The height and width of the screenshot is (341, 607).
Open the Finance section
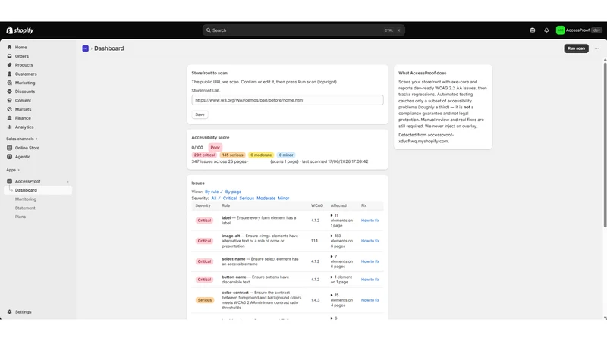pyautogui.click(x=23, y=118)
